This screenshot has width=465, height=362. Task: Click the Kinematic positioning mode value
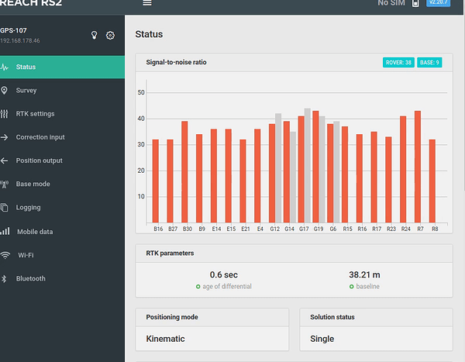click(x=165, y=339)
